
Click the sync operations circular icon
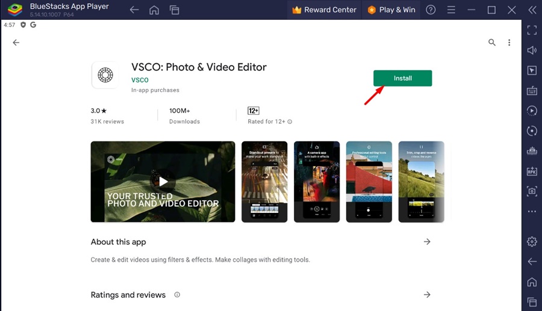[532, 131]
